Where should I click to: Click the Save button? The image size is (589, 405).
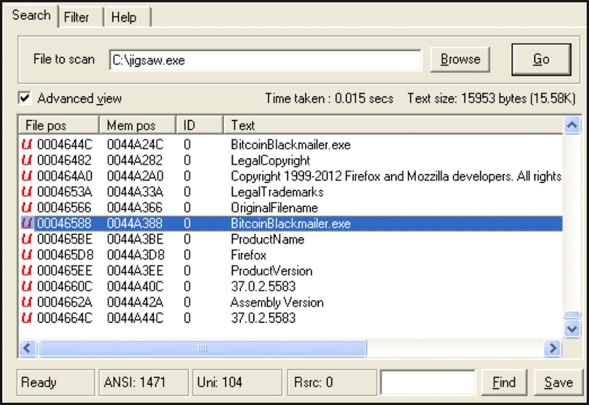click(x=558, y=382)
